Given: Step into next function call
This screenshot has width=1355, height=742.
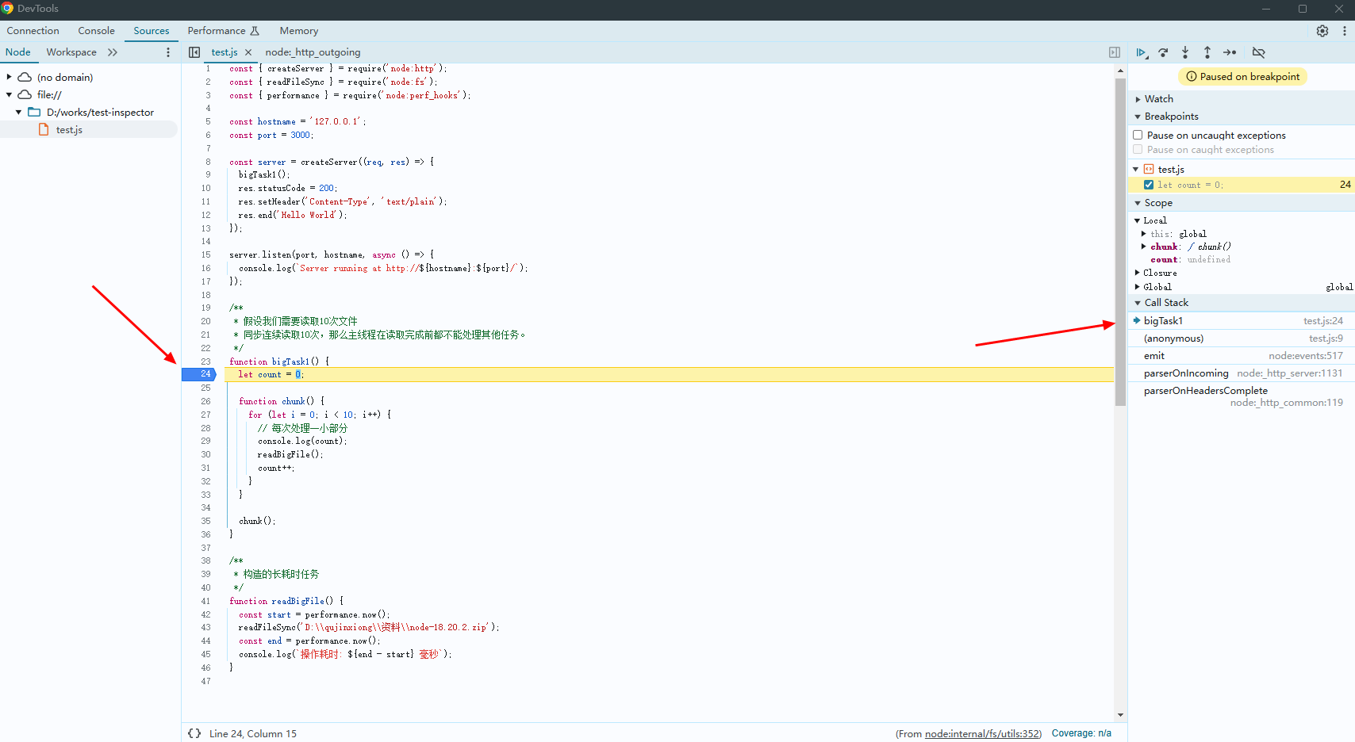Looking at the screenshot, I should click(1185, 52).
